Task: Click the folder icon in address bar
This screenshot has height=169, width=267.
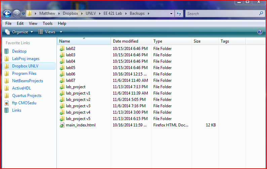Action: (30, 13)
